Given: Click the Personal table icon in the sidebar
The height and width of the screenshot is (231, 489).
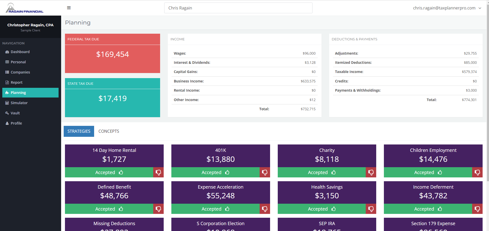Looking at the screenshot, I should click(x=7, y=62).
